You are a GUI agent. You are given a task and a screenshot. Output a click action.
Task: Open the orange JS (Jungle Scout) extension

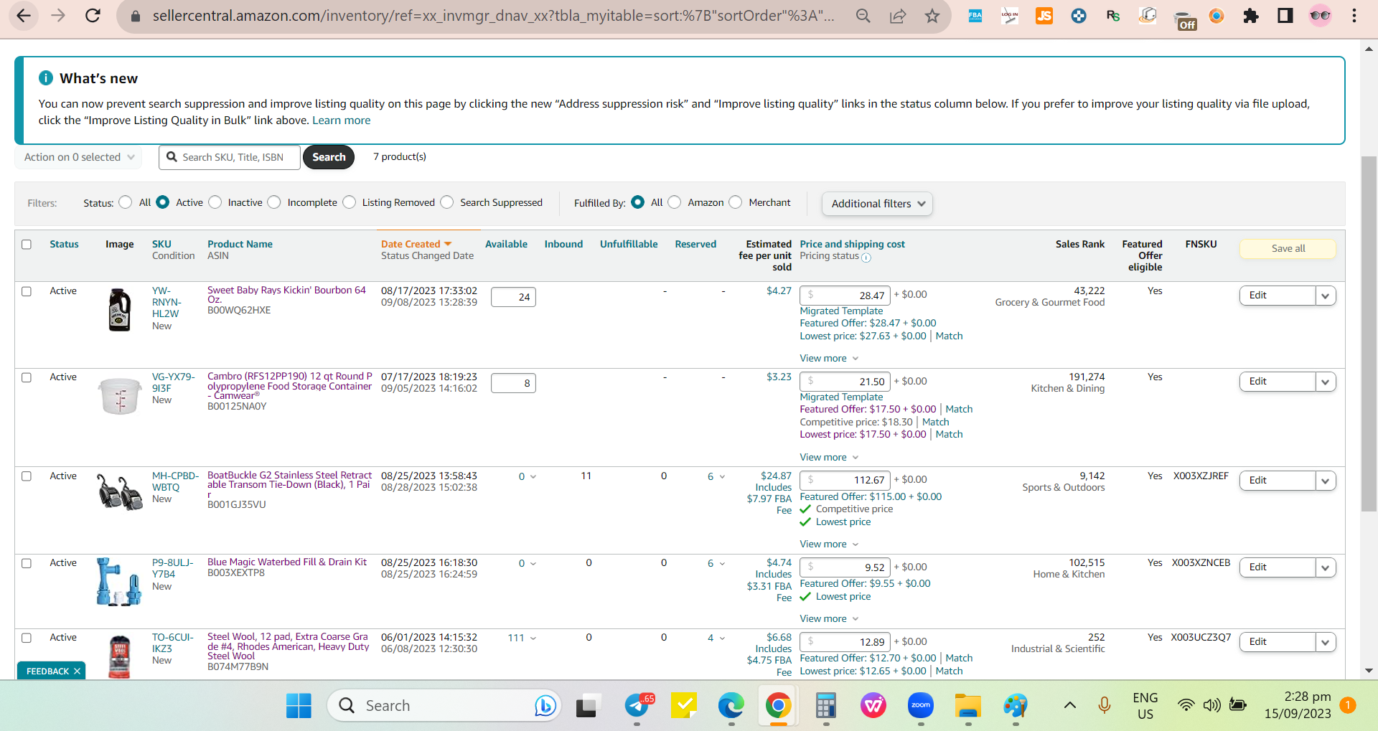pos(1044,16)
